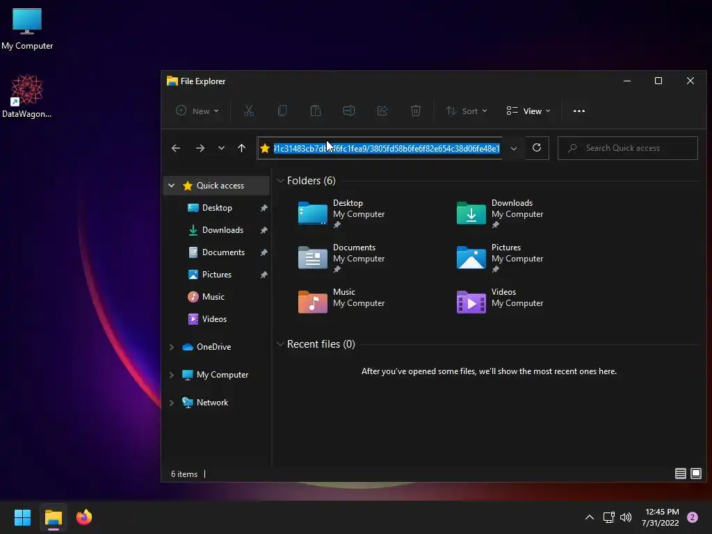Select the DataWagon desktop shortcut
The width and height of the screenshot is (712, 534).
pos(27,97)
